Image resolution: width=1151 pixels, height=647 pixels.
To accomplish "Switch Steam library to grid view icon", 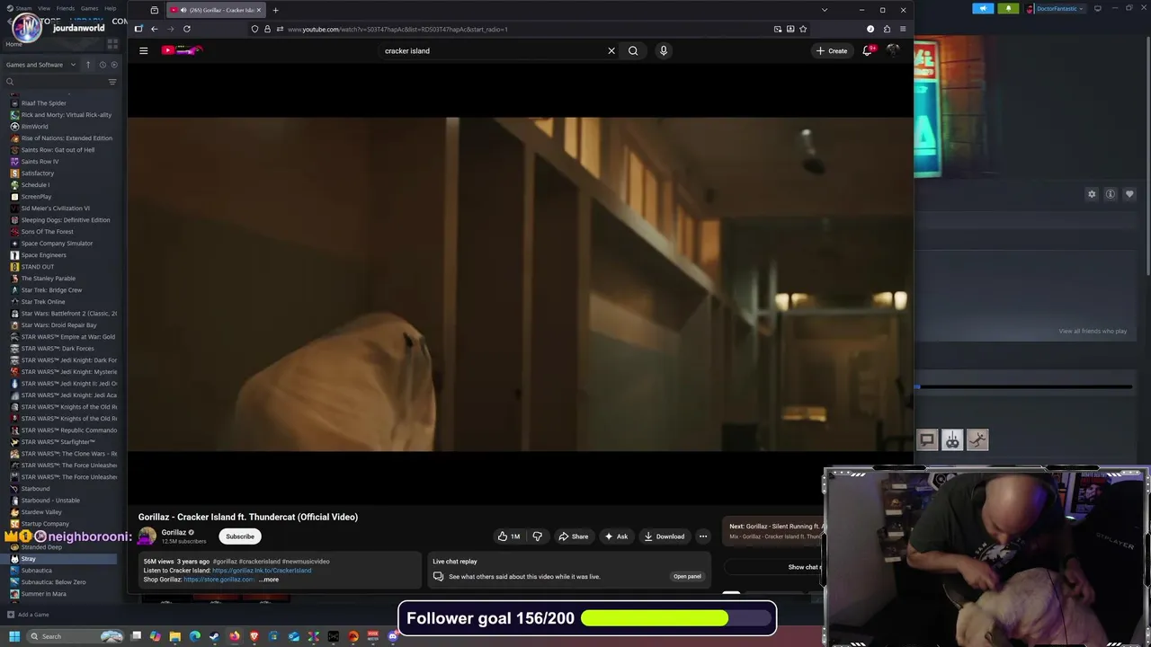I will click(112, 43).
